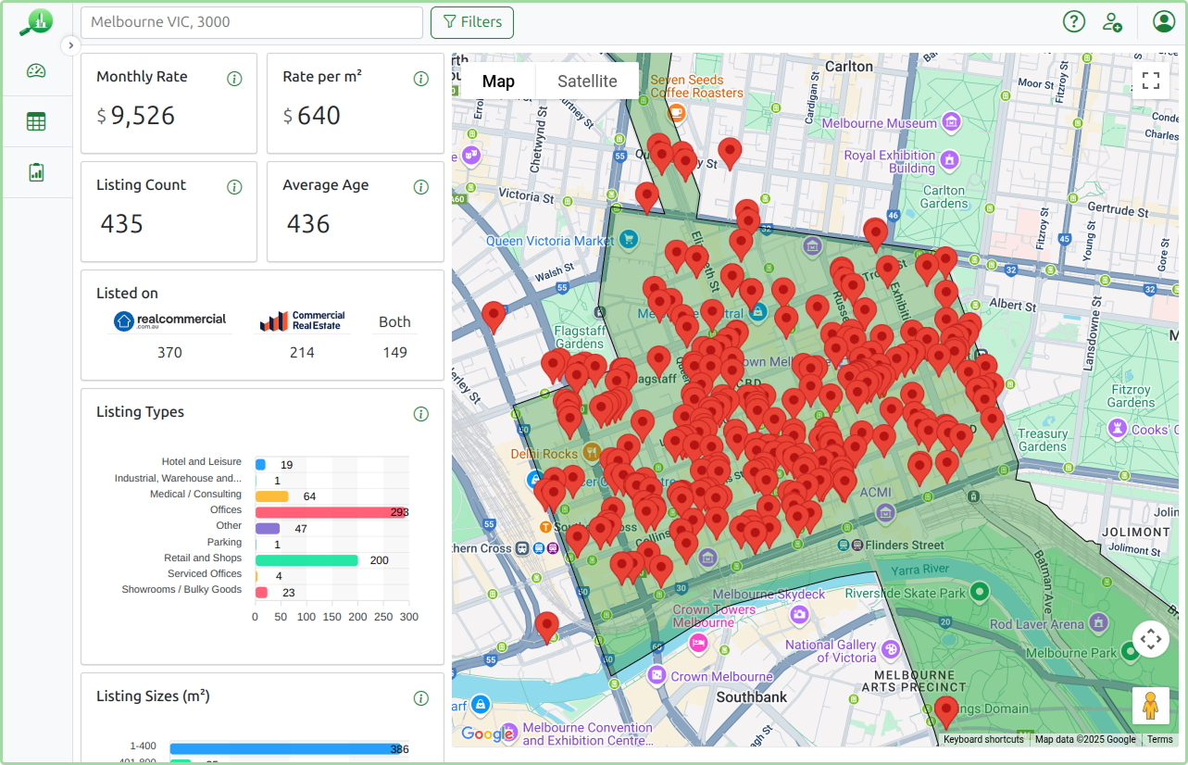This screenshot has height=765, width=1188.
Task: Open the Help question mark icon
Action: 1073,20
